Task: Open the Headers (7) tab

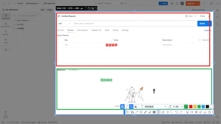Action: (x=96, y=30)
